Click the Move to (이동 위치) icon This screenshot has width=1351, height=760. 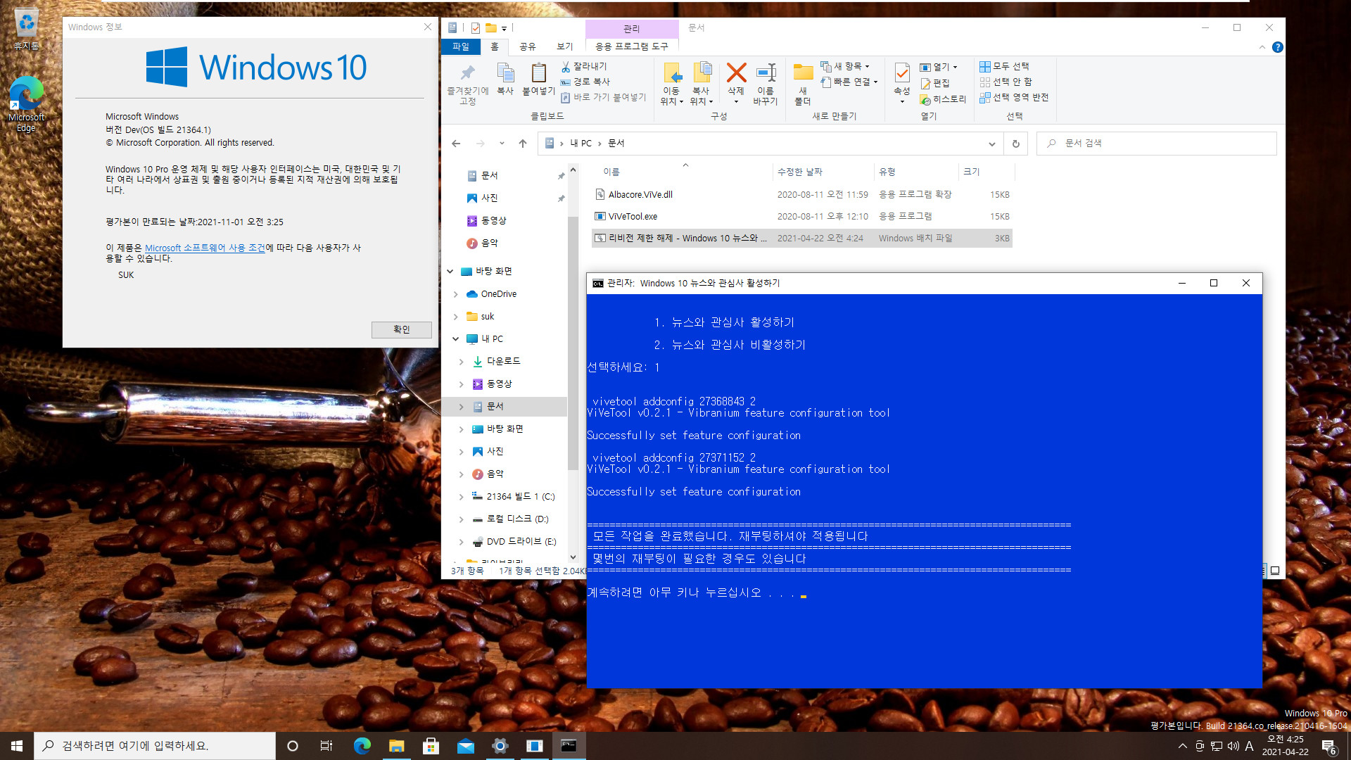point(672,73)
